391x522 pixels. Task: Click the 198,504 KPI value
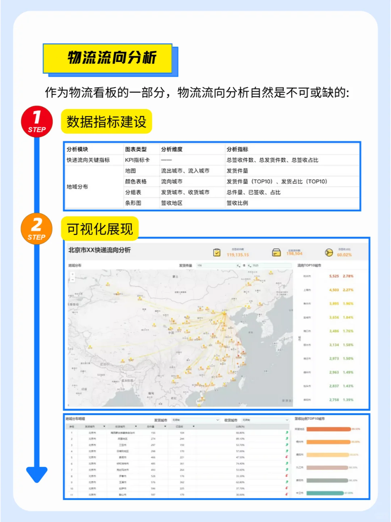[294, 254]
